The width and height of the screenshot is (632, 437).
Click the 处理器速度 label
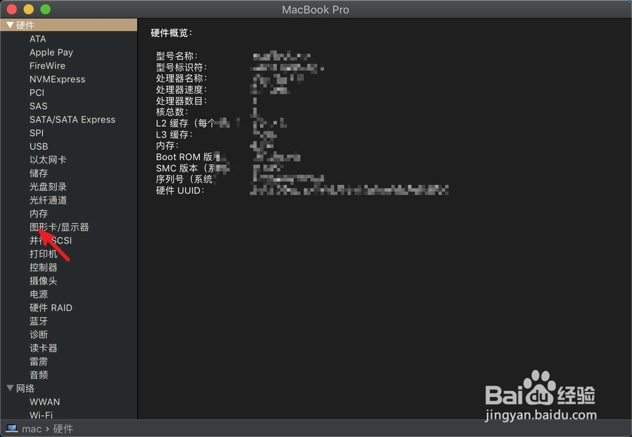[x=181, y=90]
